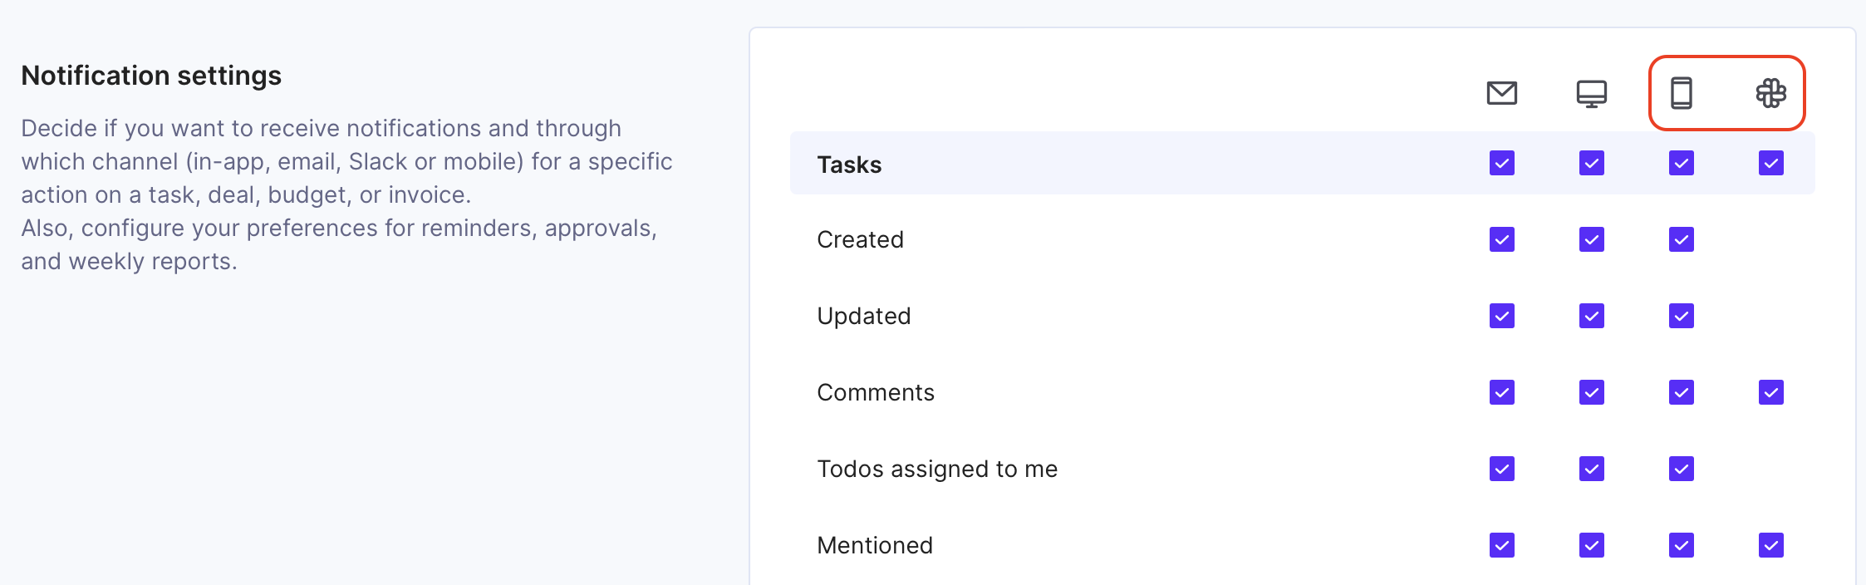This screenshot has width=1866, height=585.
Task: Click the in-app desktop monitor icon
Action: click(1591, 94)
